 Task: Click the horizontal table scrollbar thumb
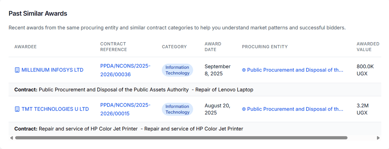coord(181,138)
